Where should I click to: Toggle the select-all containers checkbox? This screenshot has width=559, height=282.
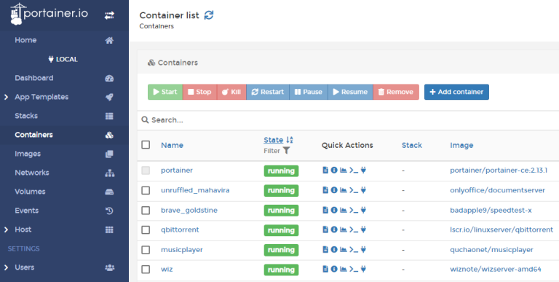146,144
